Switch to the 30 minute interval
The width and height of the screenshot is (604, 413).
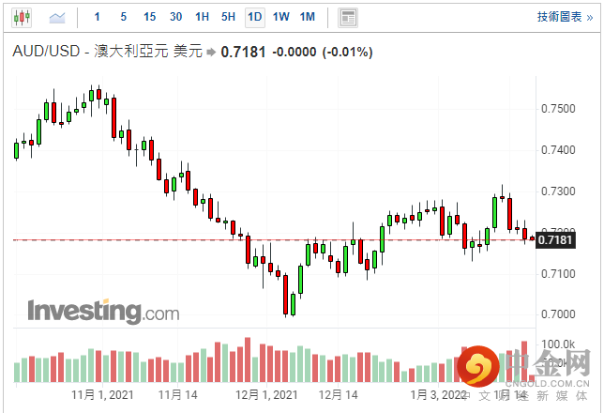(176, 17)
